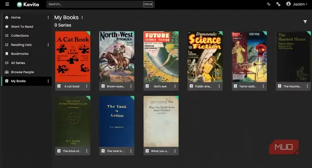312x168 pixels.
Task: Click book icon beside A cat book
Action: pos(59,86)
